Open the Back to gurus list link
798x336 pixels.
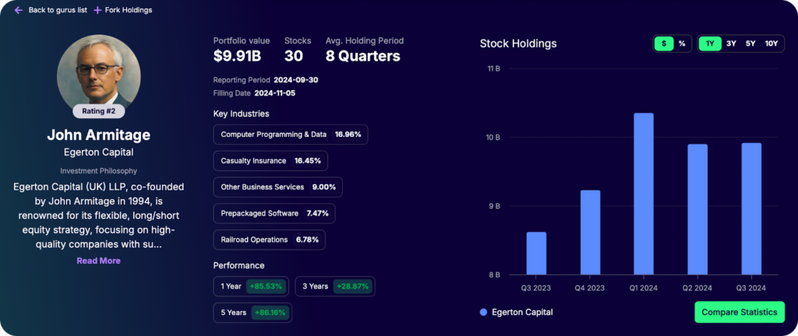point(58,10)
